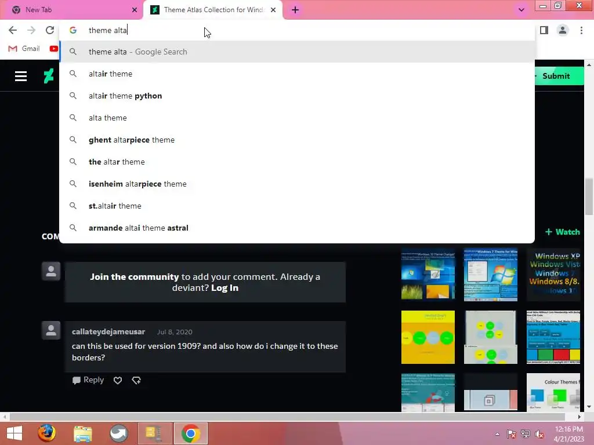The height and width of the screenshot is (445, 594).
Task: Click the forward navigation arrow
Action: click(31, 30)
